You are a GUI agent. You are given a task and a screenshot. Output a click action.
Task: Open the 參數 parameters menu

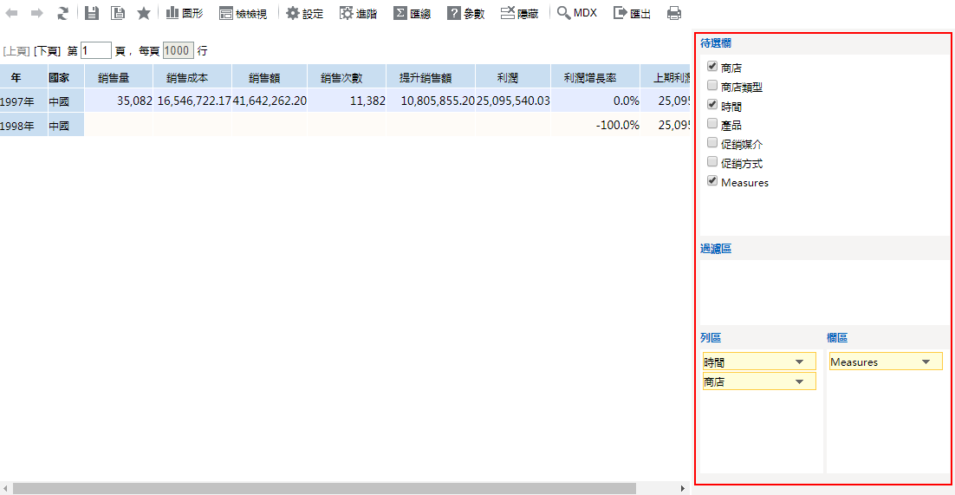coord(466,14)
